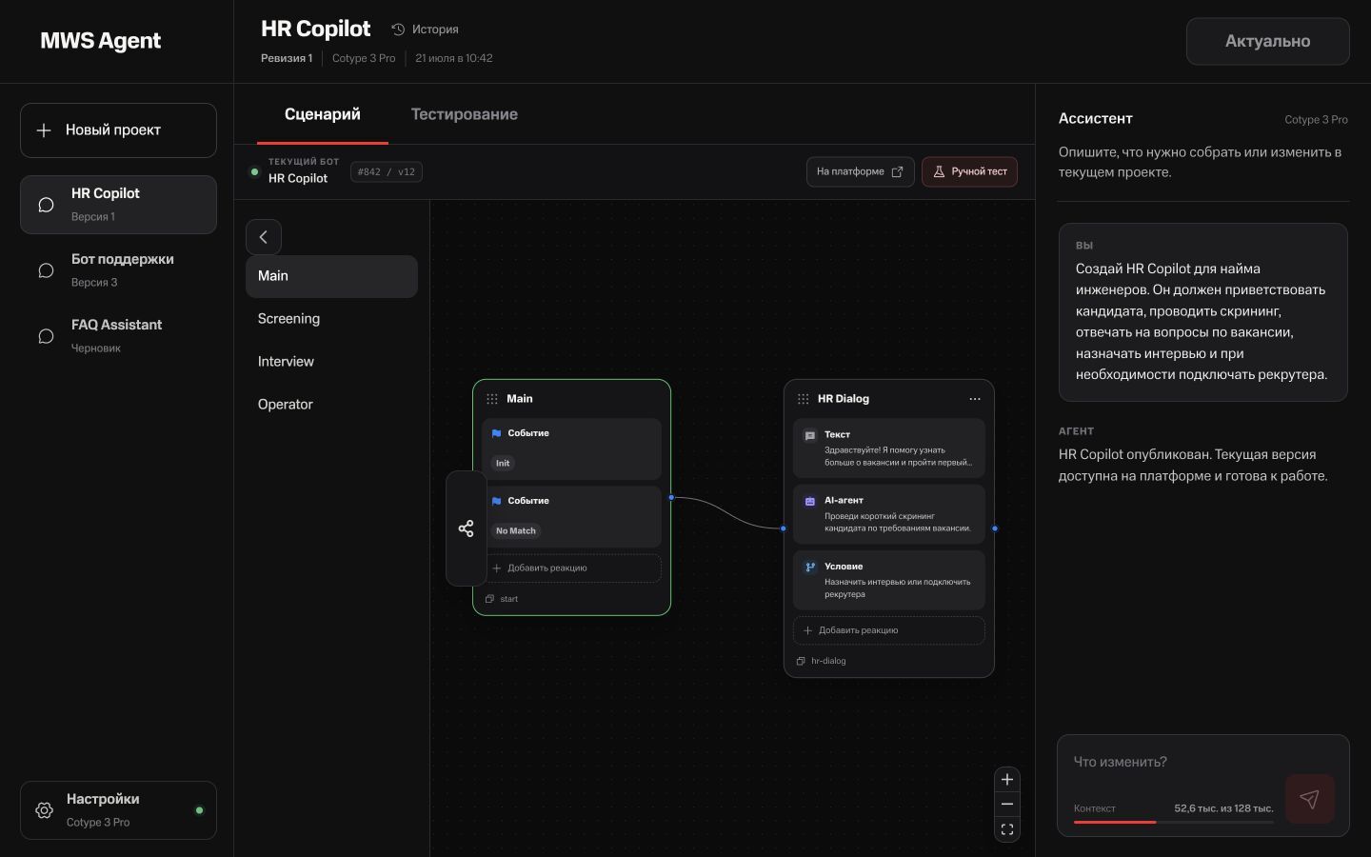Select the No Match event block

pyautogui.click(x=571, y=516)
